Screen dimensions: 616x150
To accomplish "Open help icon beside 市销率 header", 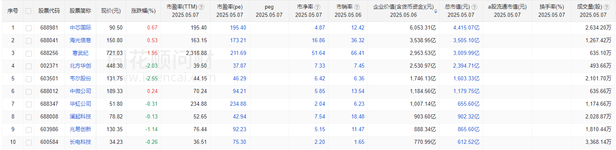I will pyautogui.click(x=357, y=7).
